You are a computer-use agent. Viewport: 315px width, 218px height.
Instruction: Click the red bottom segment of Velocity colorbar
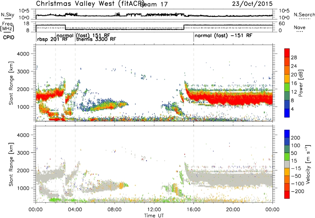click(x=287, y=195)
